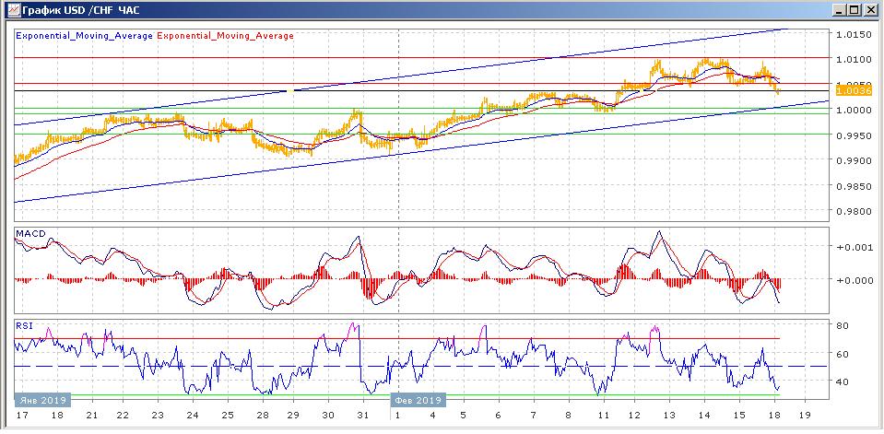884x434 pixels.
Task: Click the window title 'График USD /CHF ЧАС'
Action: [80, 10]
